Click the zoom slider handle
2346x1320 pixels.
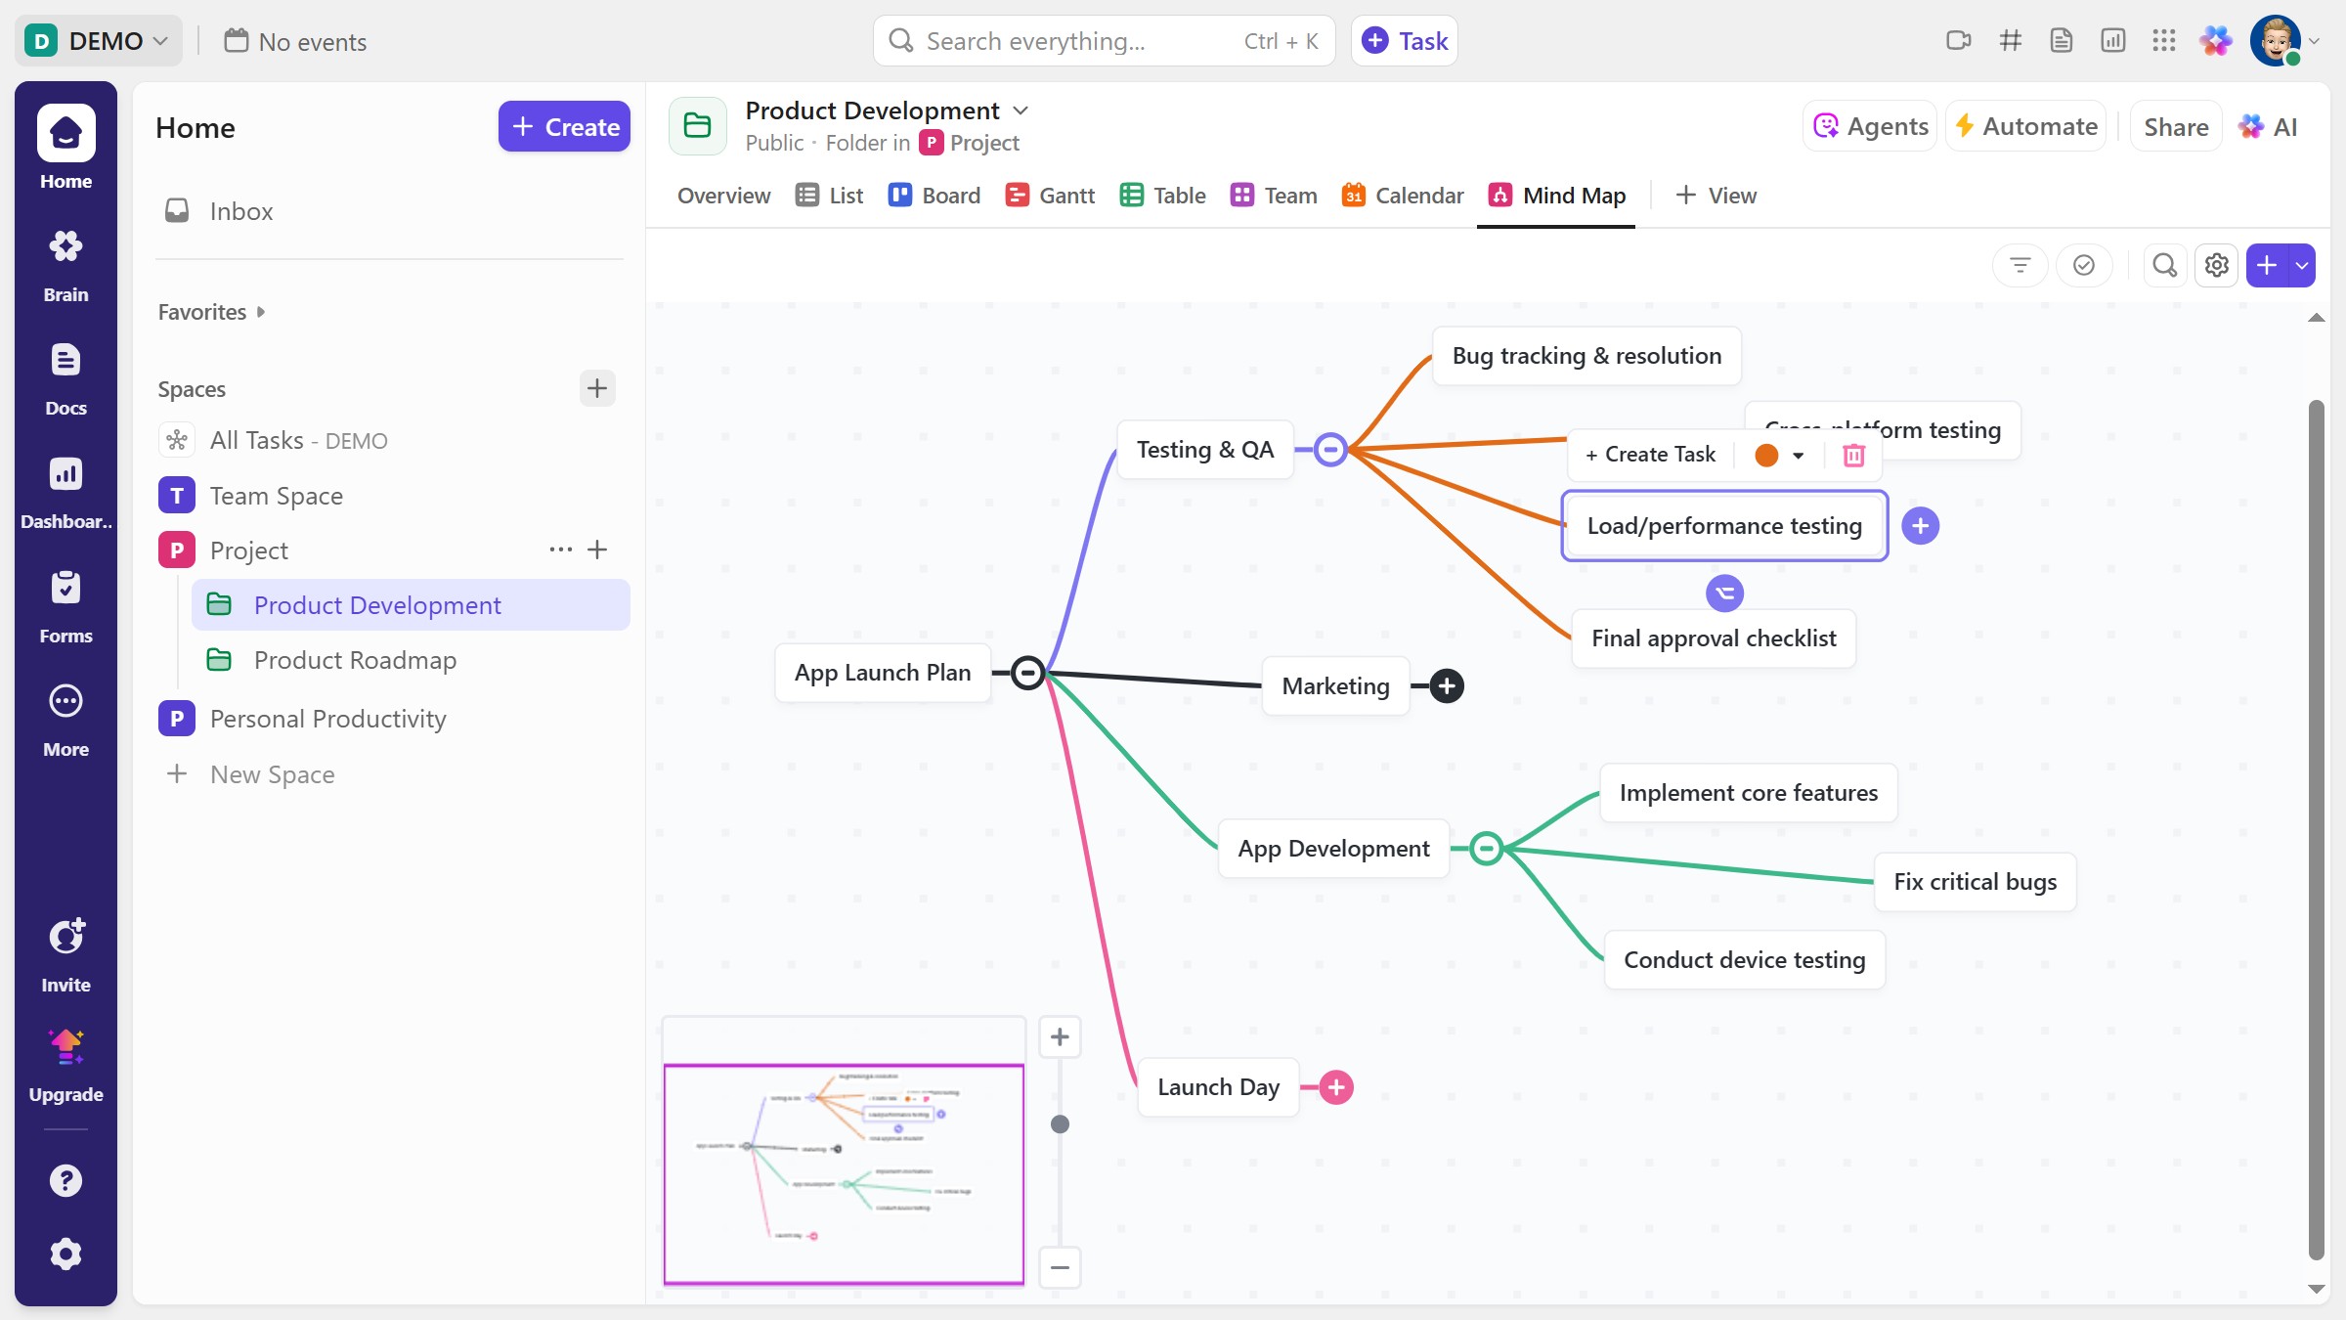tap(1060, 1124)
